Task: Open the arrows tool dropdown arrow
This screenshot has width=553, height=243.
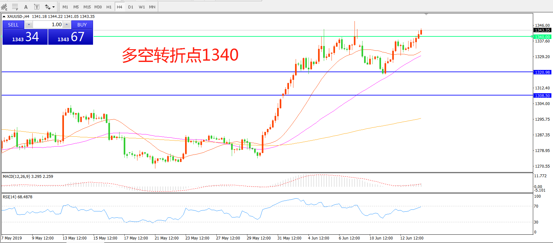Action: point(53,7)
